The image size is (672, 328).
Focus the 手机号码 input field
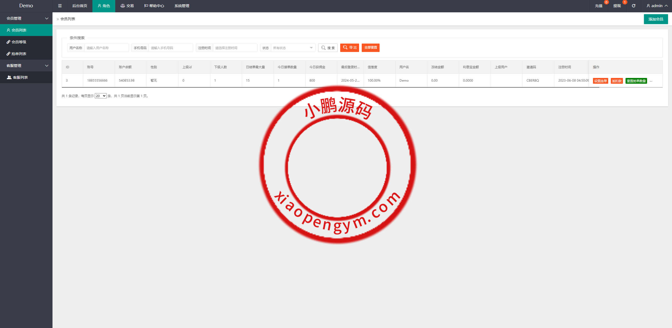(171, 48)
